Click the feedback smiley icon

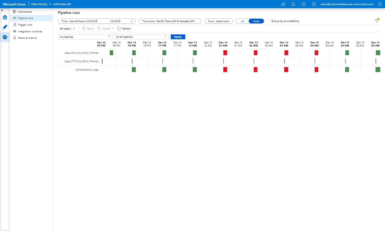point(304,4)
